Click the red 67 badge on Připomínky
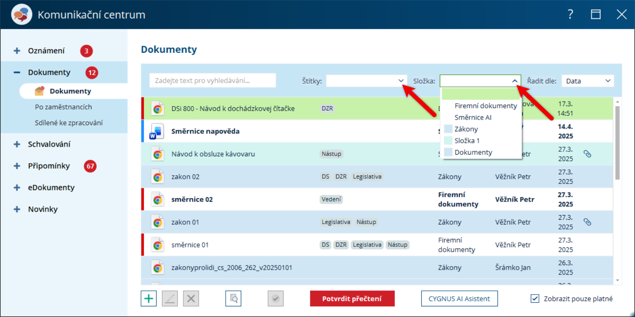This screenshot has width=635, height=317. click(x=90, y=166)
